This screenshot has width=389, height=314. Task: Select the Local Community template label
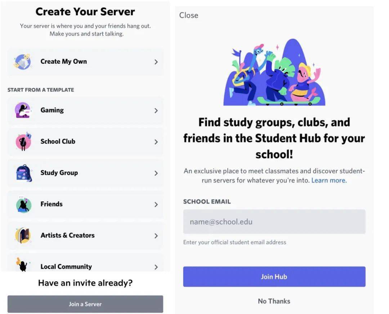point(66,267)
